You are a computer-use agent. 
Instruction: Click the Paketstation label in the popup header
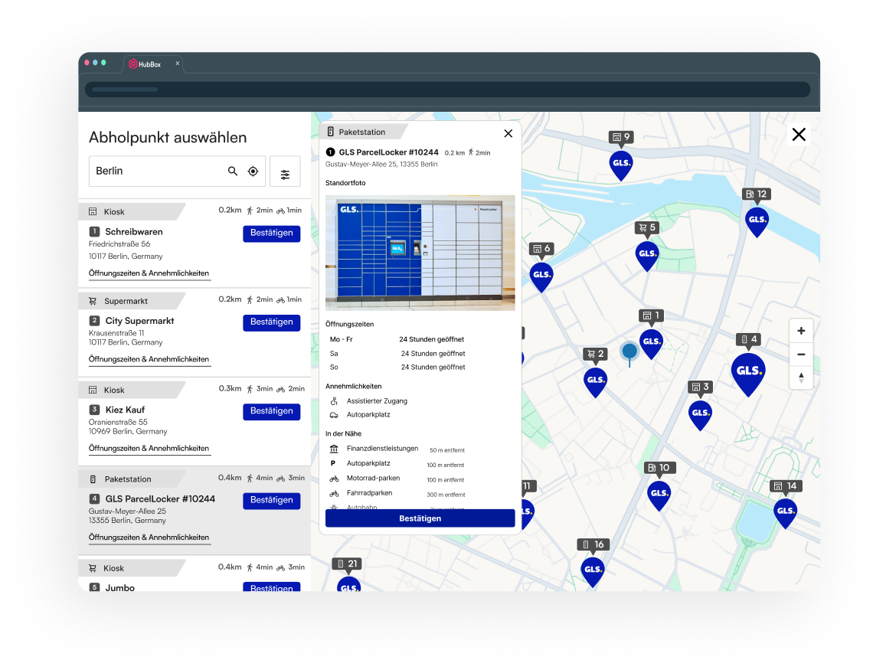(x=362, y=132)
